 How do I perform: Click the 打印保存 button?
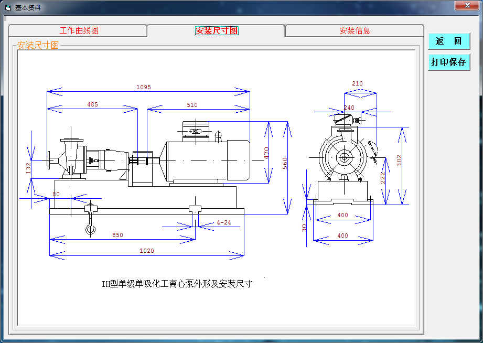449,62
